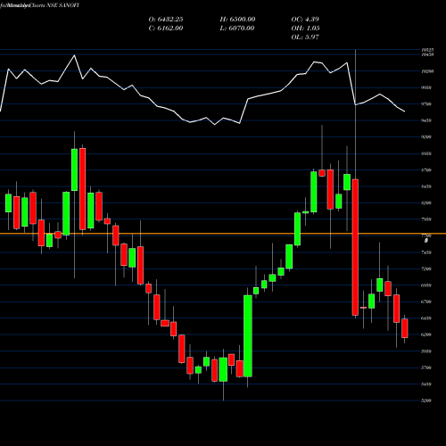Select the OC: 4.39 value
The width and height of the screenshot is (446, 446).
[305, 20]
